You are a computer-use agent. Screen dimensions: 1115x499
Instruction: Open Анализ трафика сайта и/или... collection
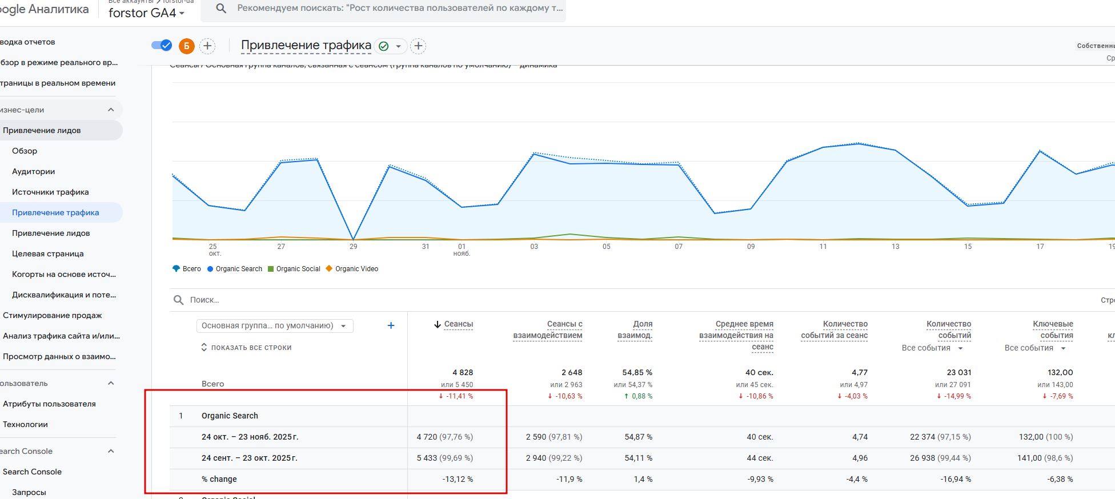click(x=62, y=336)
